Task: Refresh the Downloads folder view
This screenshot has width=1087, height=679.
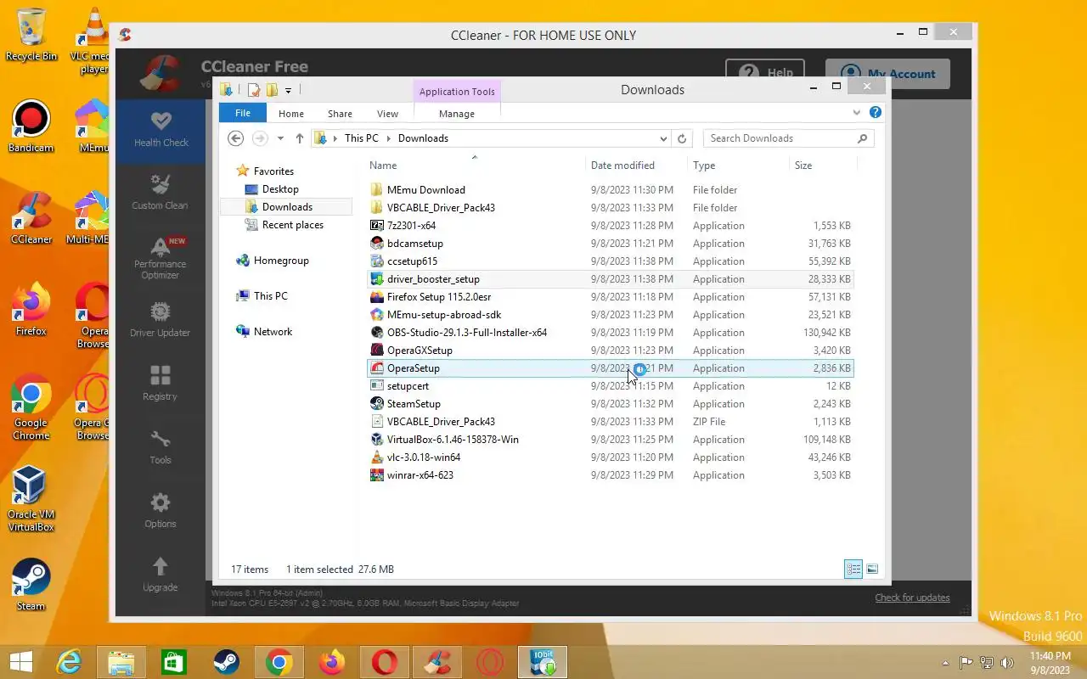Action: (682, 138)
